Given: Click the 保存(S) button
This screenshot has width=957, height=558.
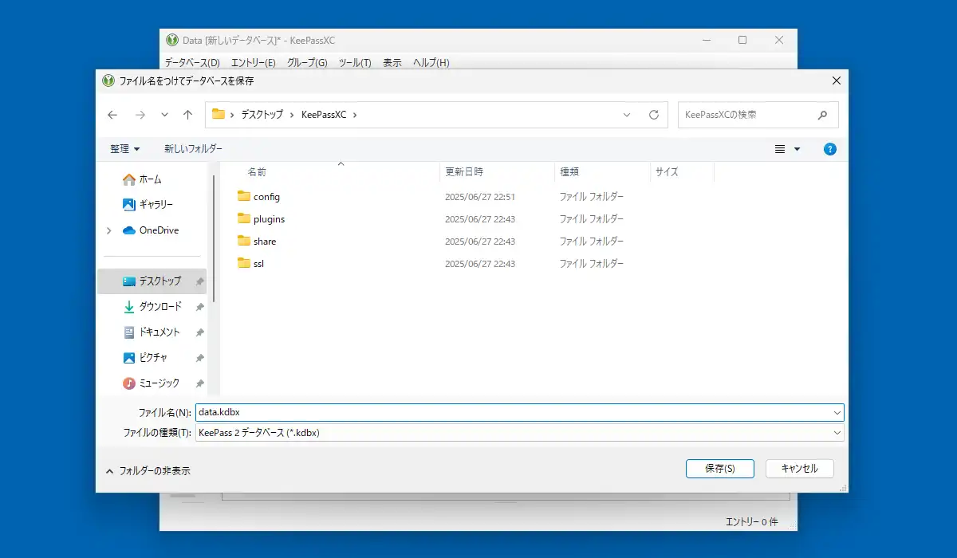Looking at the screenshot, I should [x=720, y=469].
